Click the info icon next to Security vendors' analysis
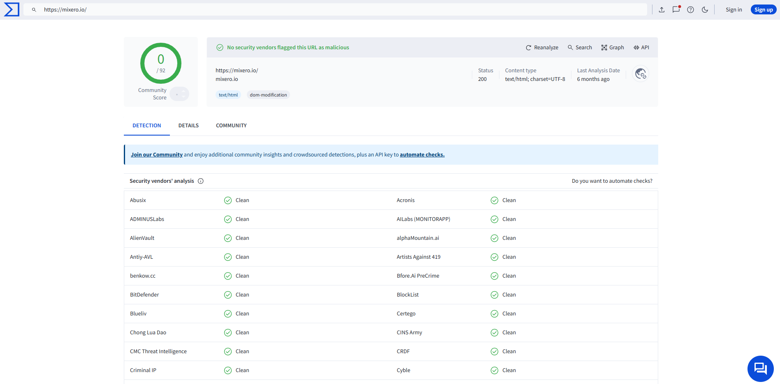Viewport: 780px width, 384px height. [201, 181]
